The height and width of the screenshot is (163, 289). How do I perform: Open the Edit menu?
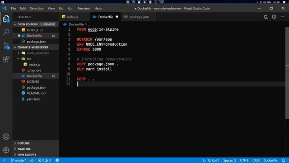coord(23,8)
